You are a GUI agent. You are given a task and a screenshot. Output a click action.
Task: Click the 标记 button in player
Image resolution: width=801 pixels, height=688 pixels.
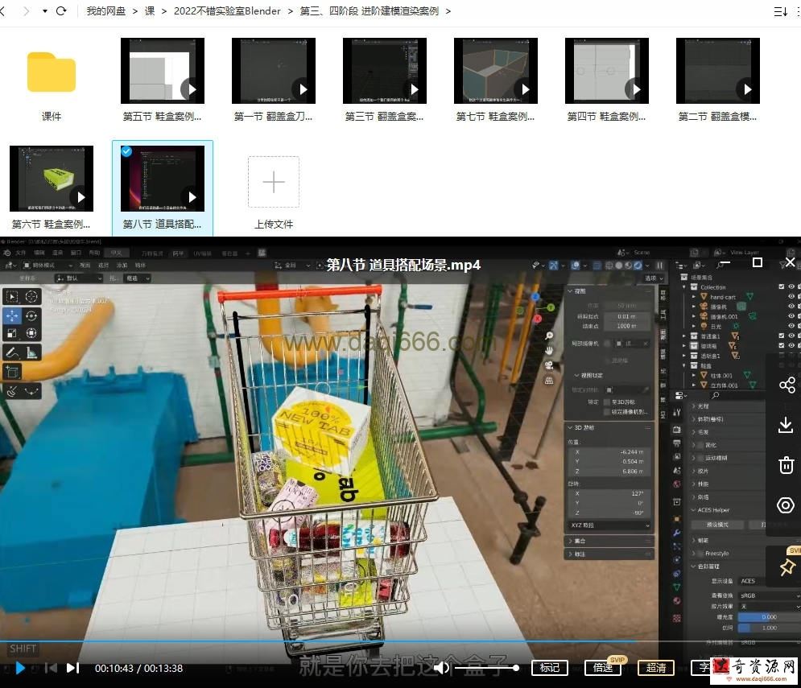point(550,668)
